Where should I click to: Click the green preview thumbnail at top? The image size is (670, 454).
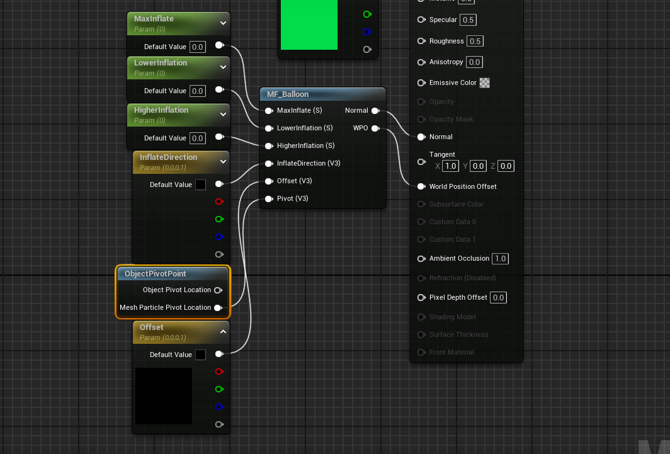point(309,25)
